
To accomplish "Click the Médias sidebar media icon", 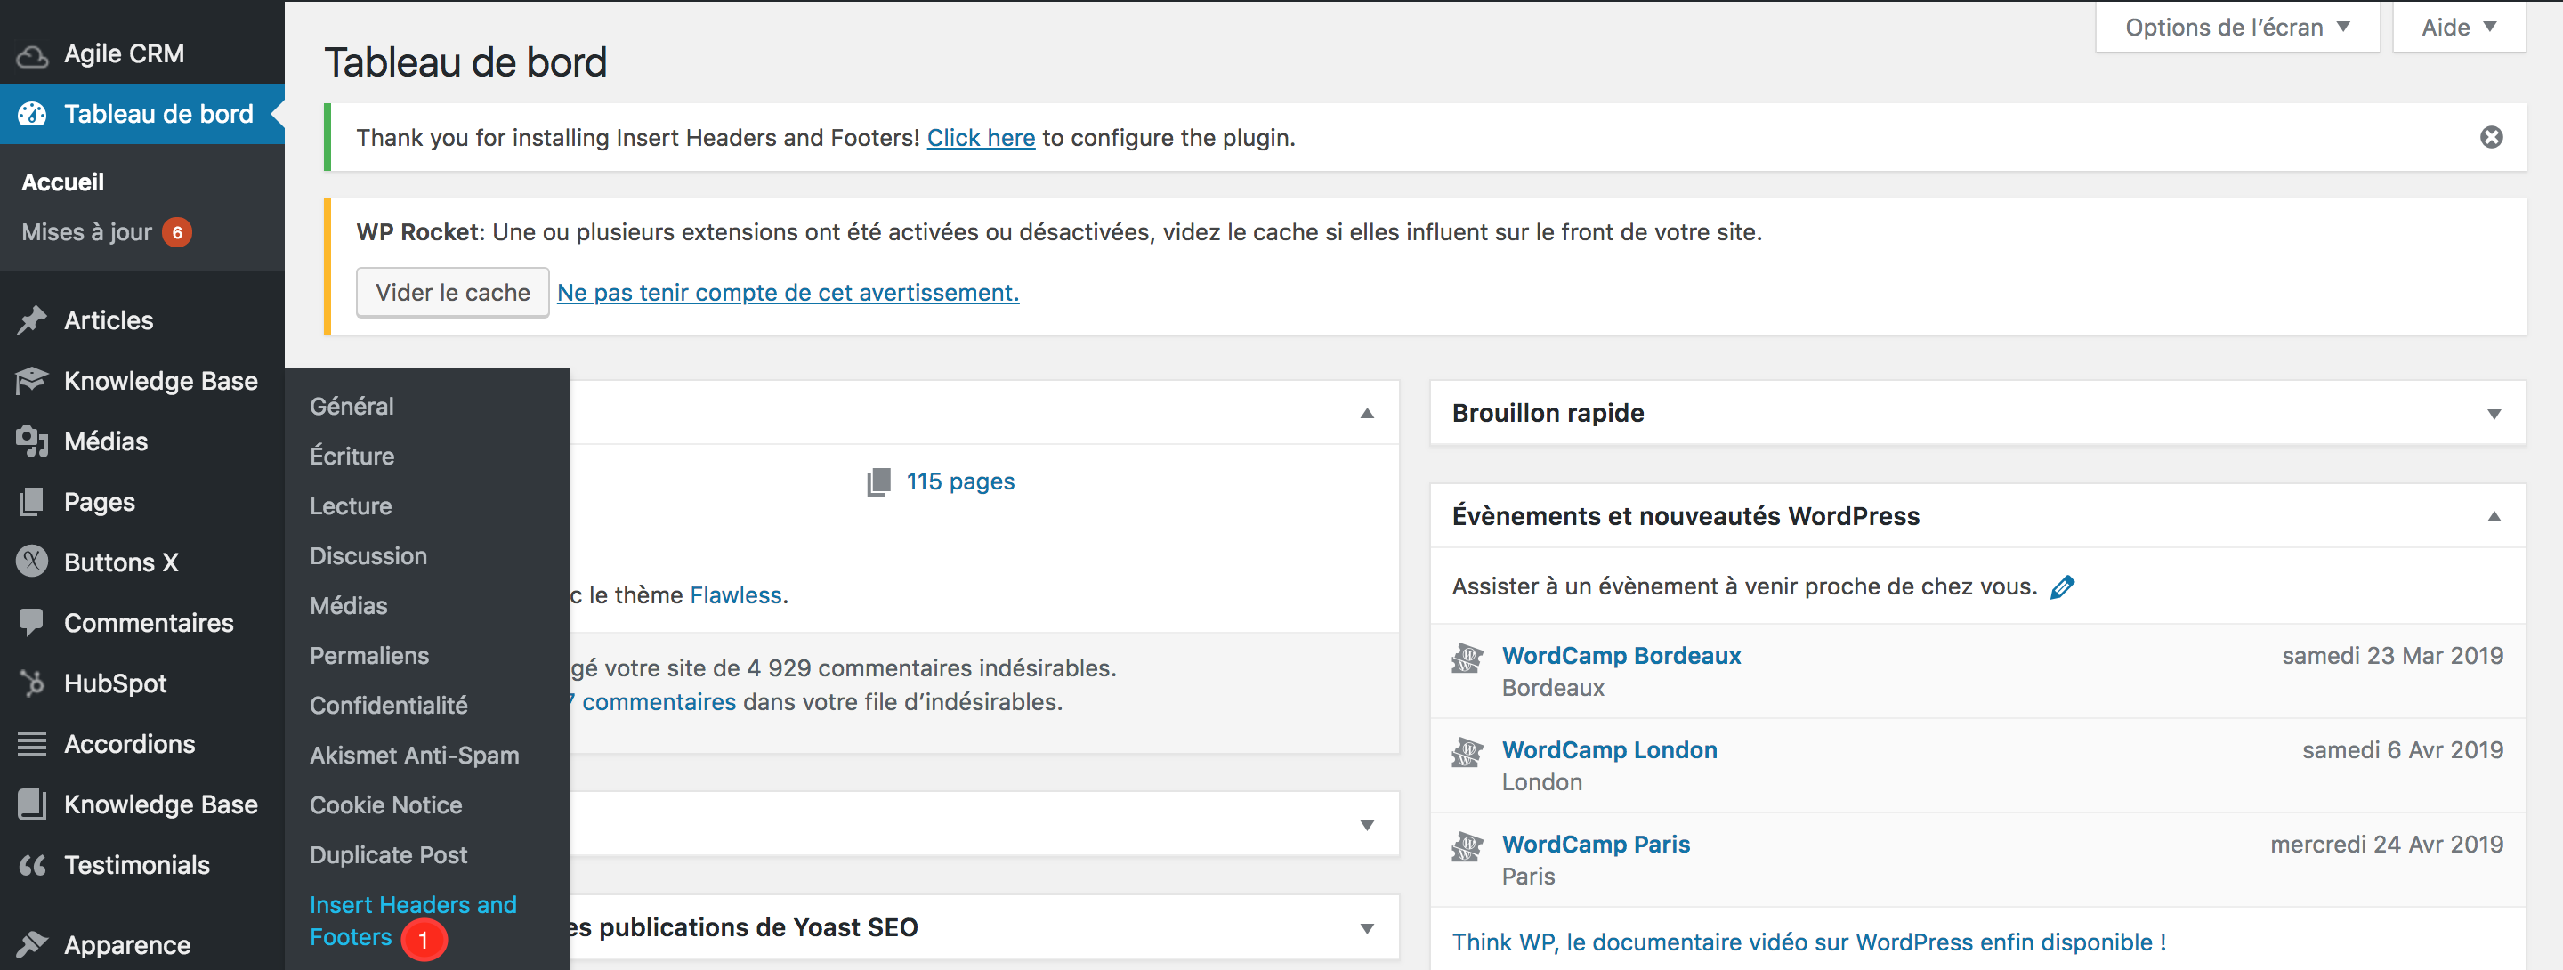I will [x=32, y=441].
